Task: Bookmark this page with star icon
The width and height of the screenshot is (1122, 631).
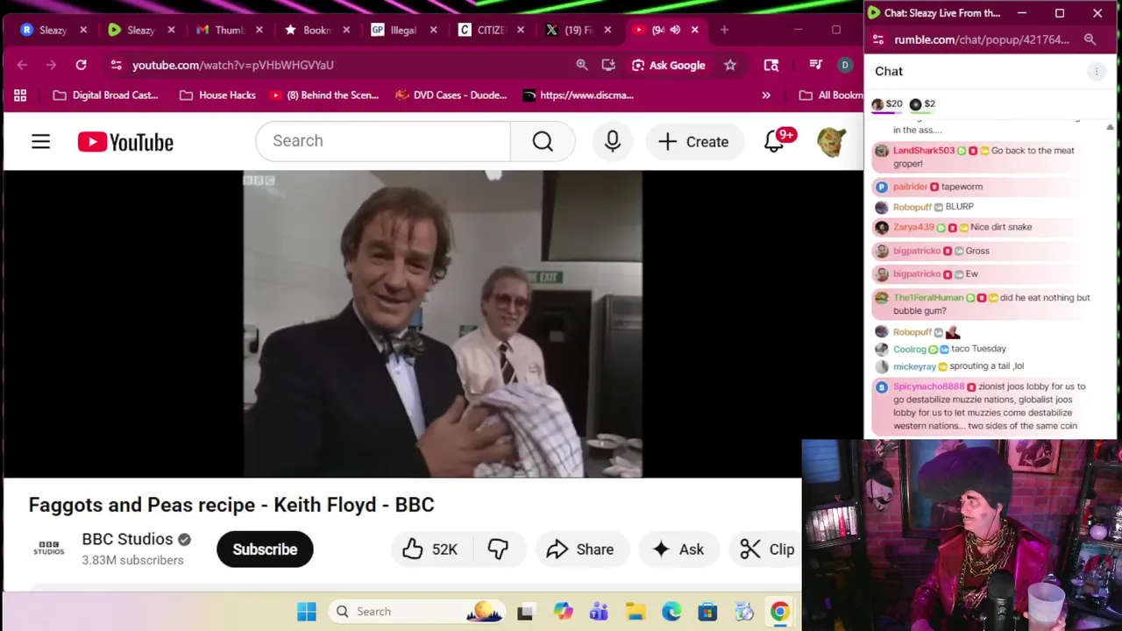Action: (x=730, y=65)
